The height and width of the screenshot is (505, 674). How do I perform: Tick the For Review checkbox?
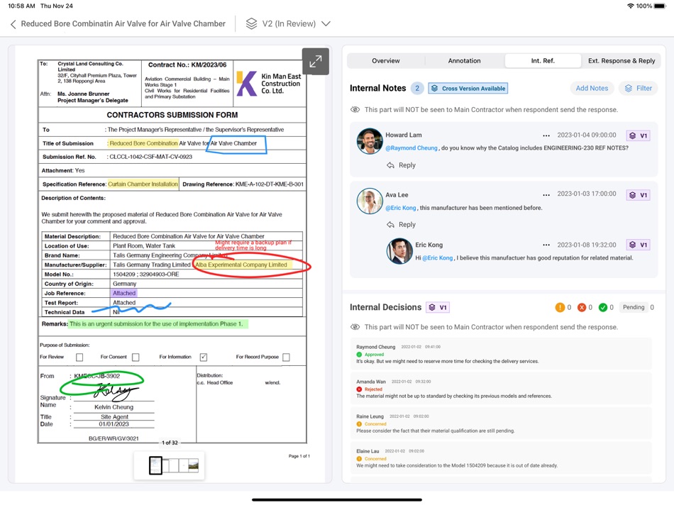[x=79, y=357]
